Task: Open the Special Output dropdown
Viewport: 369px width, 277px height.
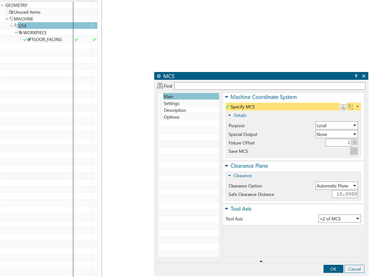Action: click(336, 135)
